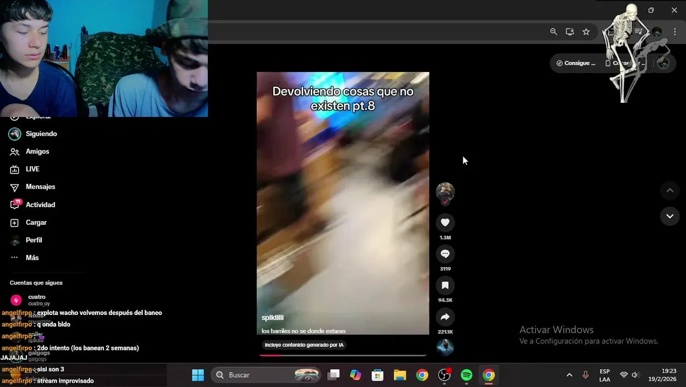Open Task View on the taskbar
The height and width of the screenshot is (387, 686).
(334, 375)
